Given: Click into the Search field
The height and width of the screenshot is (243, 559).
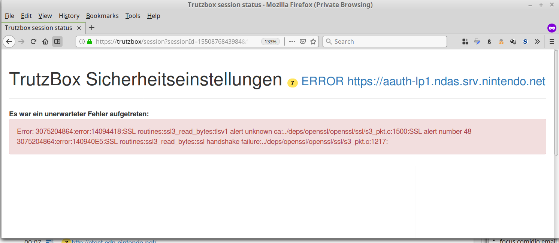Looking at the screenshot, I should tap(386, 41).
